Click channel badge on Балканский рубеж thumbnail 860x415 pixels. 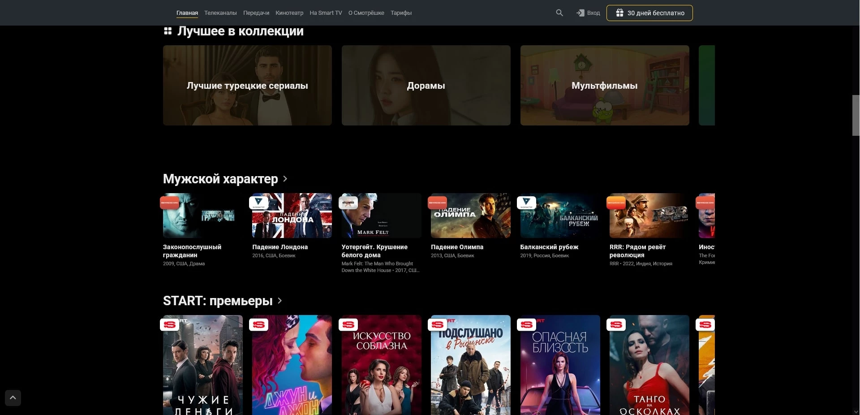(526, 203)
